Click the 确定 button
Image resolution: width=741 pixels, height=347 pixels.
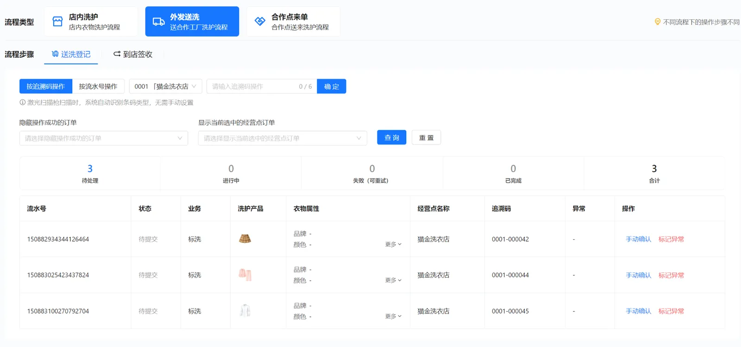click(x=332, y=87)
